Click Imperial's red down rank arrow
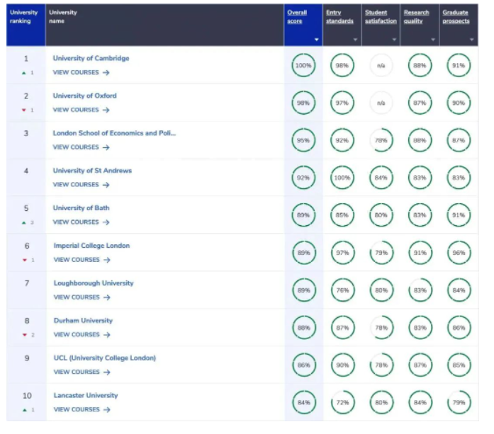This screenshot has height=434, width=494. [x=25, y=260]
